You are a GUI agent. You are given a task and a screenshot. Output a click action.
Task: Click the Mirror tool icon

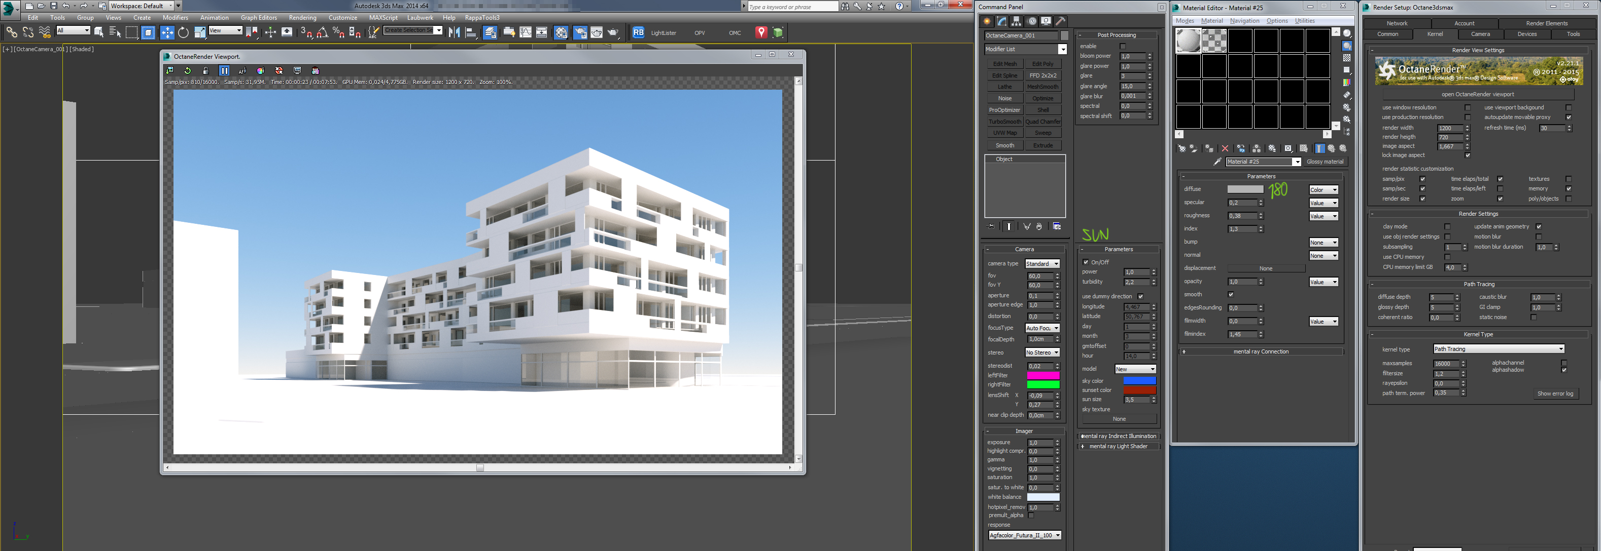454,32
